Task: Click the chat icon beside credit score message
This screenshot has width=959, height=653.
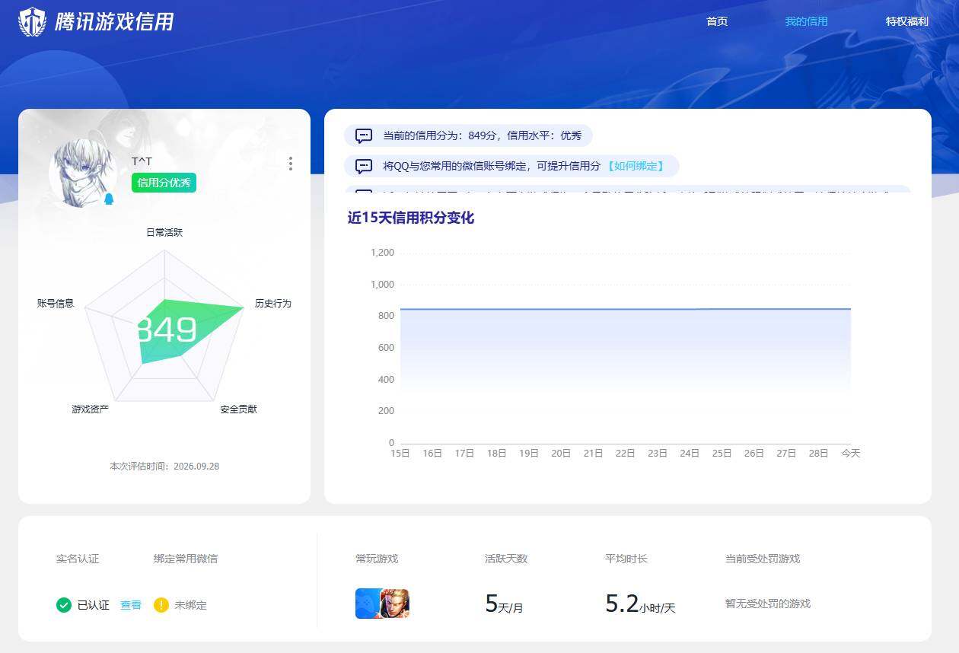Action: coord(364,136)
